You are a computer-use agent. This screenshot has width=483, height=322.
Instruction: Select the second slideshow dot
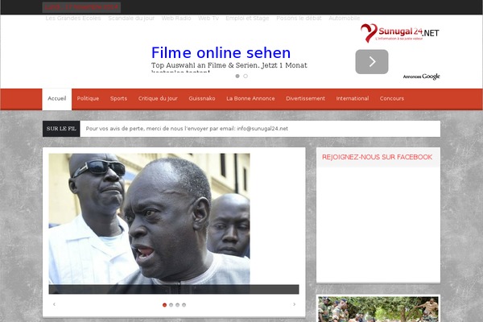[x=171, y=305]
